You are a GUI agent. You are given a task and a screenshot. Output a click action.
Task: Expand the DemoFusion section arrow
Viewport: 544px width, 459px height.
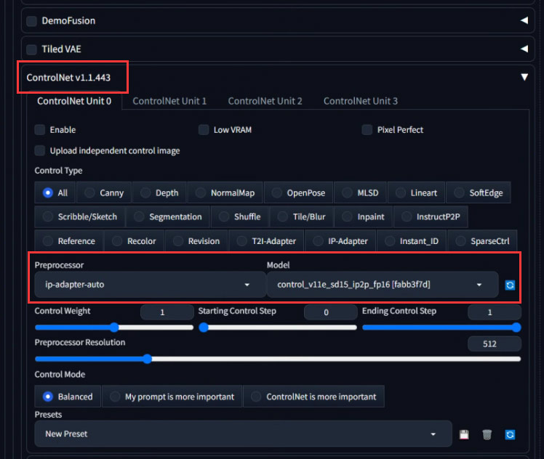pos(524,20)
